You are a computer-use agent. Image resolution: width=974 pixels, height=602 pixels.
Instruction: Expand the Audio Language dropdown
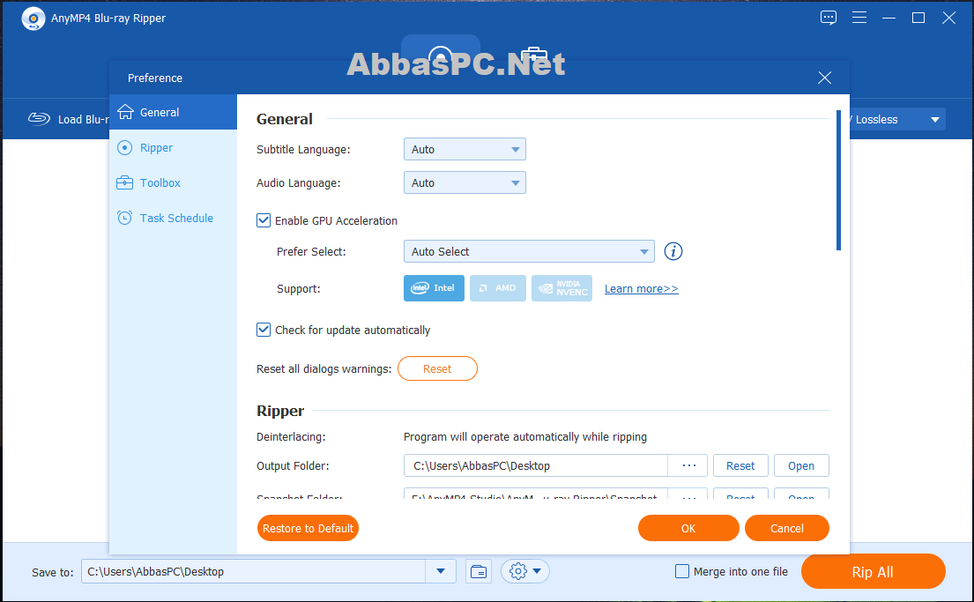[x=465, y=182]
